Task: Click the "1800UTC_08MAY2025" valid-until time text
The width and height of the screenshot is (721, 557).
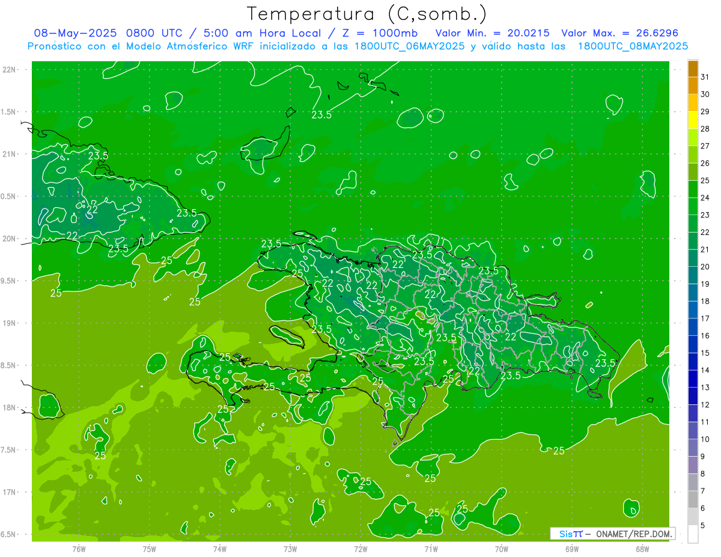Action: point(633,46)
